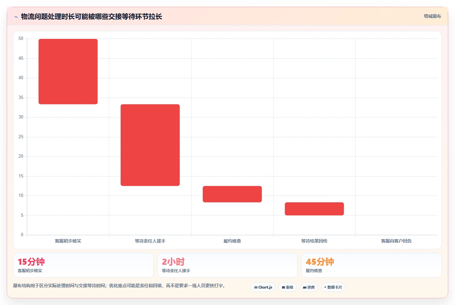Click the 等待结果回传 red waterfall bar

point(314,209)
